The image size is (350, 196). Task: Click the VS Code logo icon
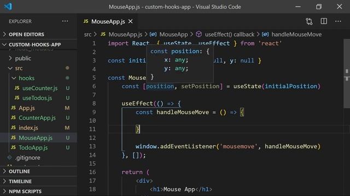(x=8, y=7)
